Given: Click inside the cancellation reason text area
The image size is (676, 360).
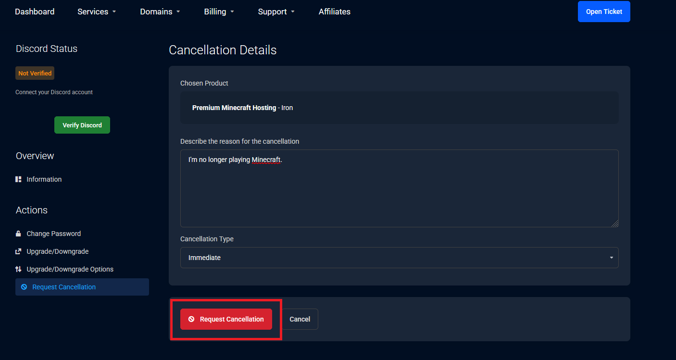Looking at the screenshot, I should point(399,192).
